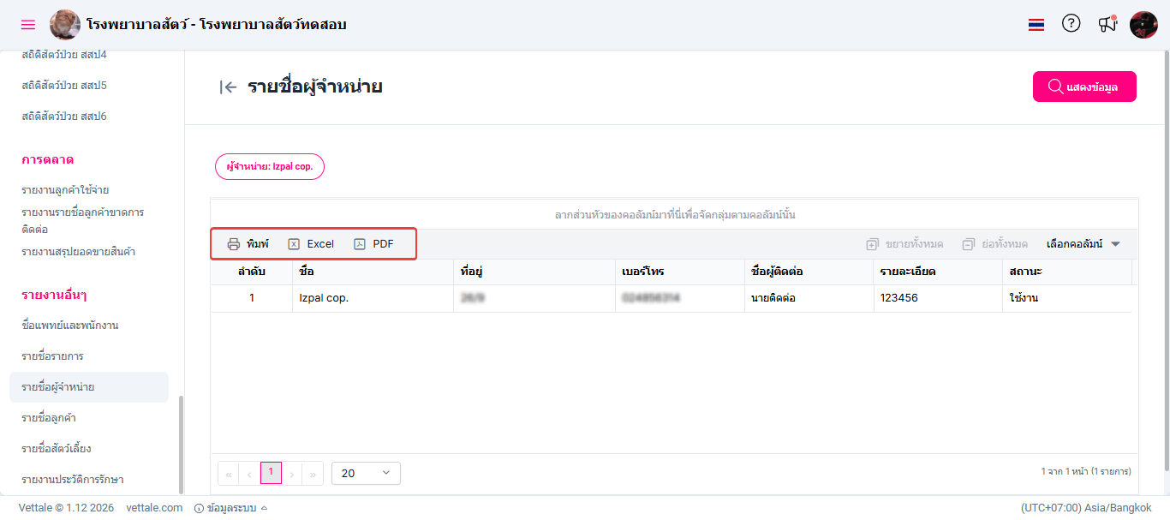Sort by the ชื่อ column header
The image size is (1170, 520).
(307, 272)
